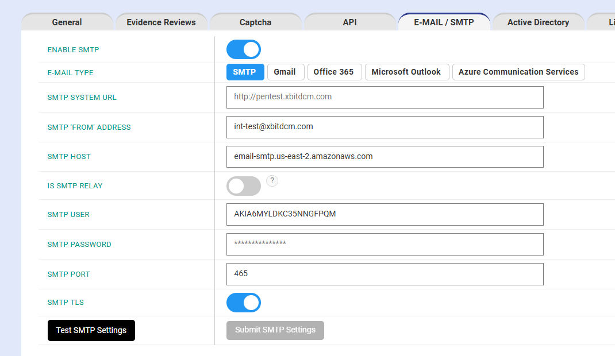Turn off the SMTP TLS toggle
Screen dimensions: 615x356
(244, 303)
